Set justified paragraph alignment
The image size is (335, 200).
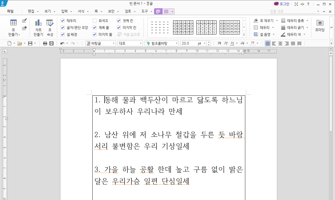(x=267, y=43)
